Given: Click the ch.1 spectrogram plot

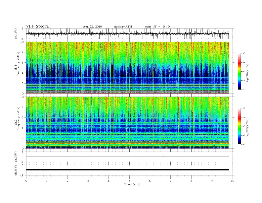Looking at the screenshot, I should pyautogui.click(x=128, y=68).
